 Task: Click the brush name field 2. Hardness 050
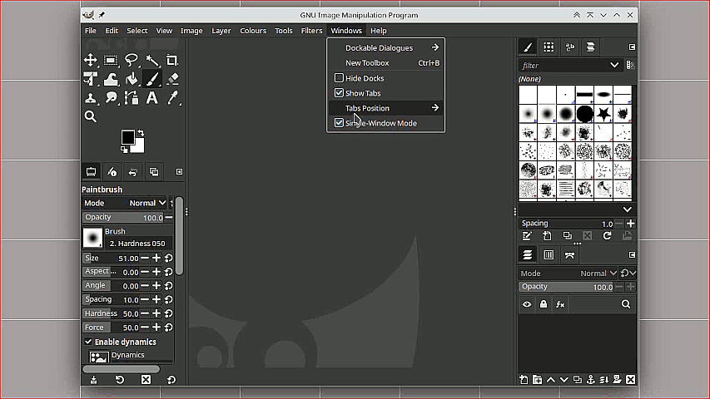(x=138, y=244)
